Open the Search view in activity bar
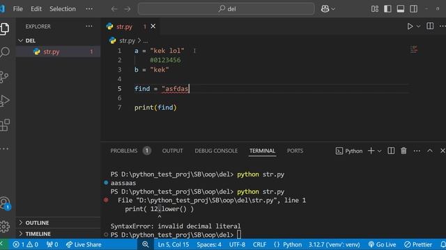This screenshot has height=250, width=446. coord(5,52)
